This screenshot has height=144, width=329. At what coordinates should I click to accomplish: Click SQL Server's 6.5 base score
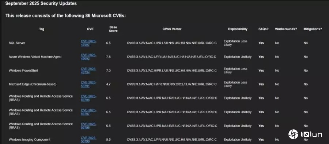[108, 43]
